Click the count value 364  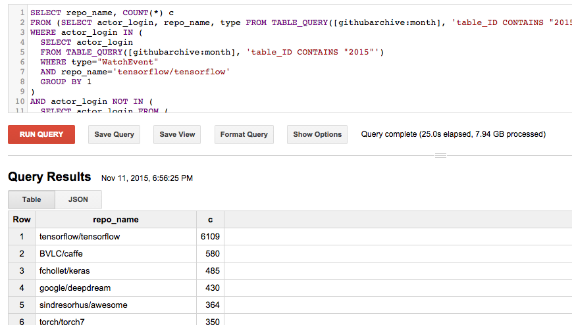coord(213,305)
